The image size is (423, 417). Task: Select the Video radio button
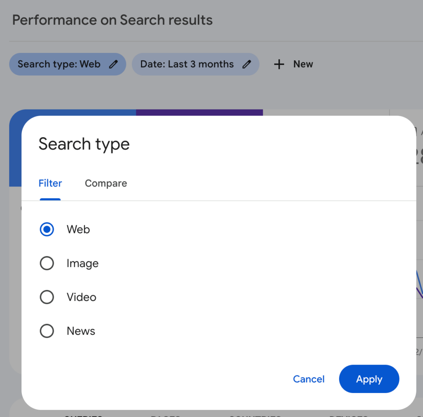47,297
